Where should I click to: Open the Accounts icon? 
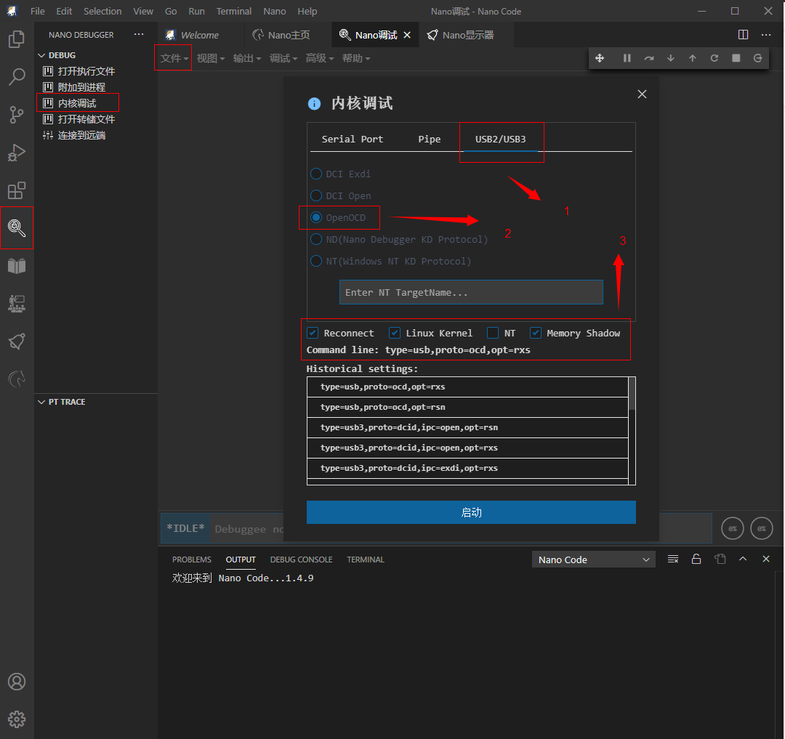tap(17, 682)
